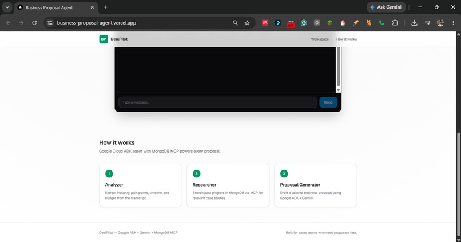Click the Type a message input field
This screenshot has width=461, height=242.
pos(217,102)
